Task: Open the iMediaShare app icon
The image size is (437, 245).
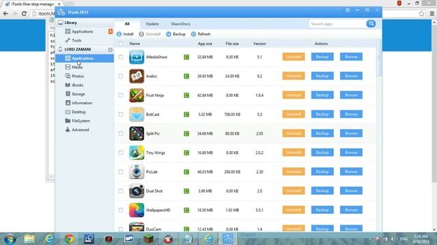Action: (137, 57)
